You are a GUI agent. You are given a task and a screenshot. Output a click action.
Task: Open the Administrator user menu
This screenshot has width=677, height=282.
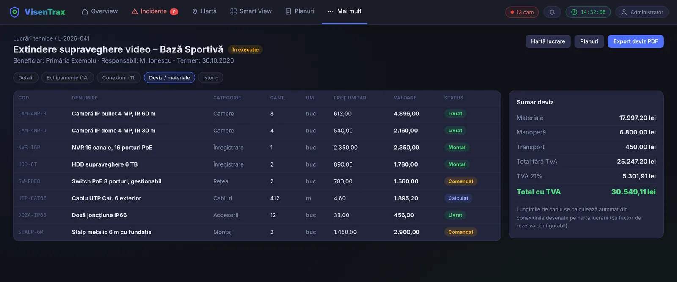[642, 12]
